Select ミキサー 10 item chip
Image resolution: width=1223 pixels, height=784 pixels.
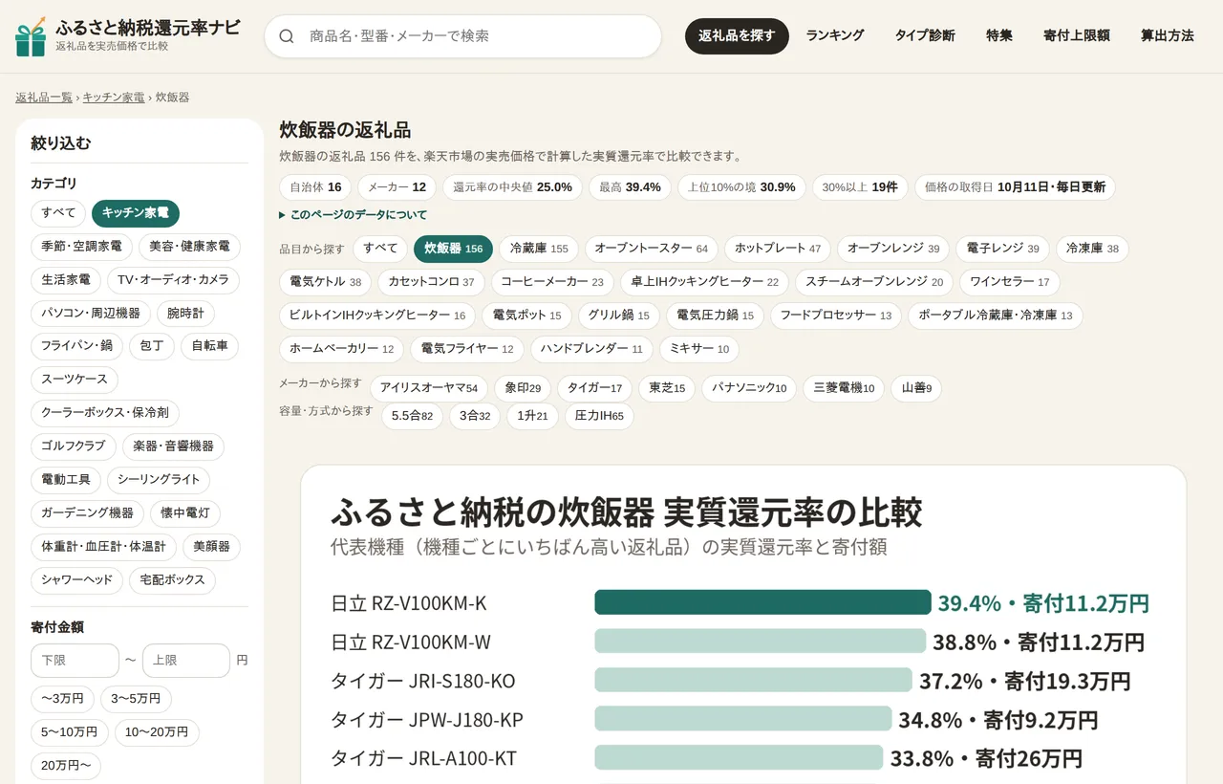click(699, 349)
